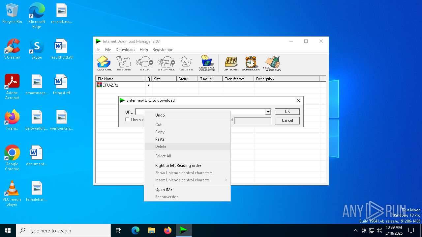422x237 pixels.
Task: Expand Insert Unicode control character submenu
Action: click(187, 180)
